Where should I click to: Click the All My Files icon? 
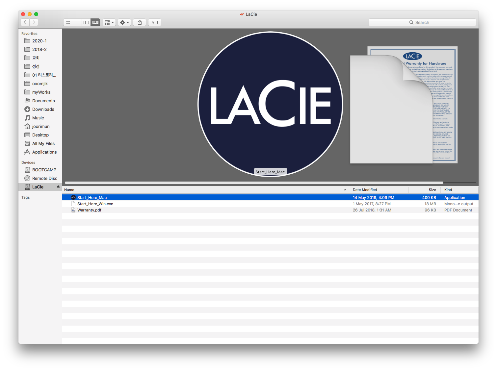(x=27, y=143)
